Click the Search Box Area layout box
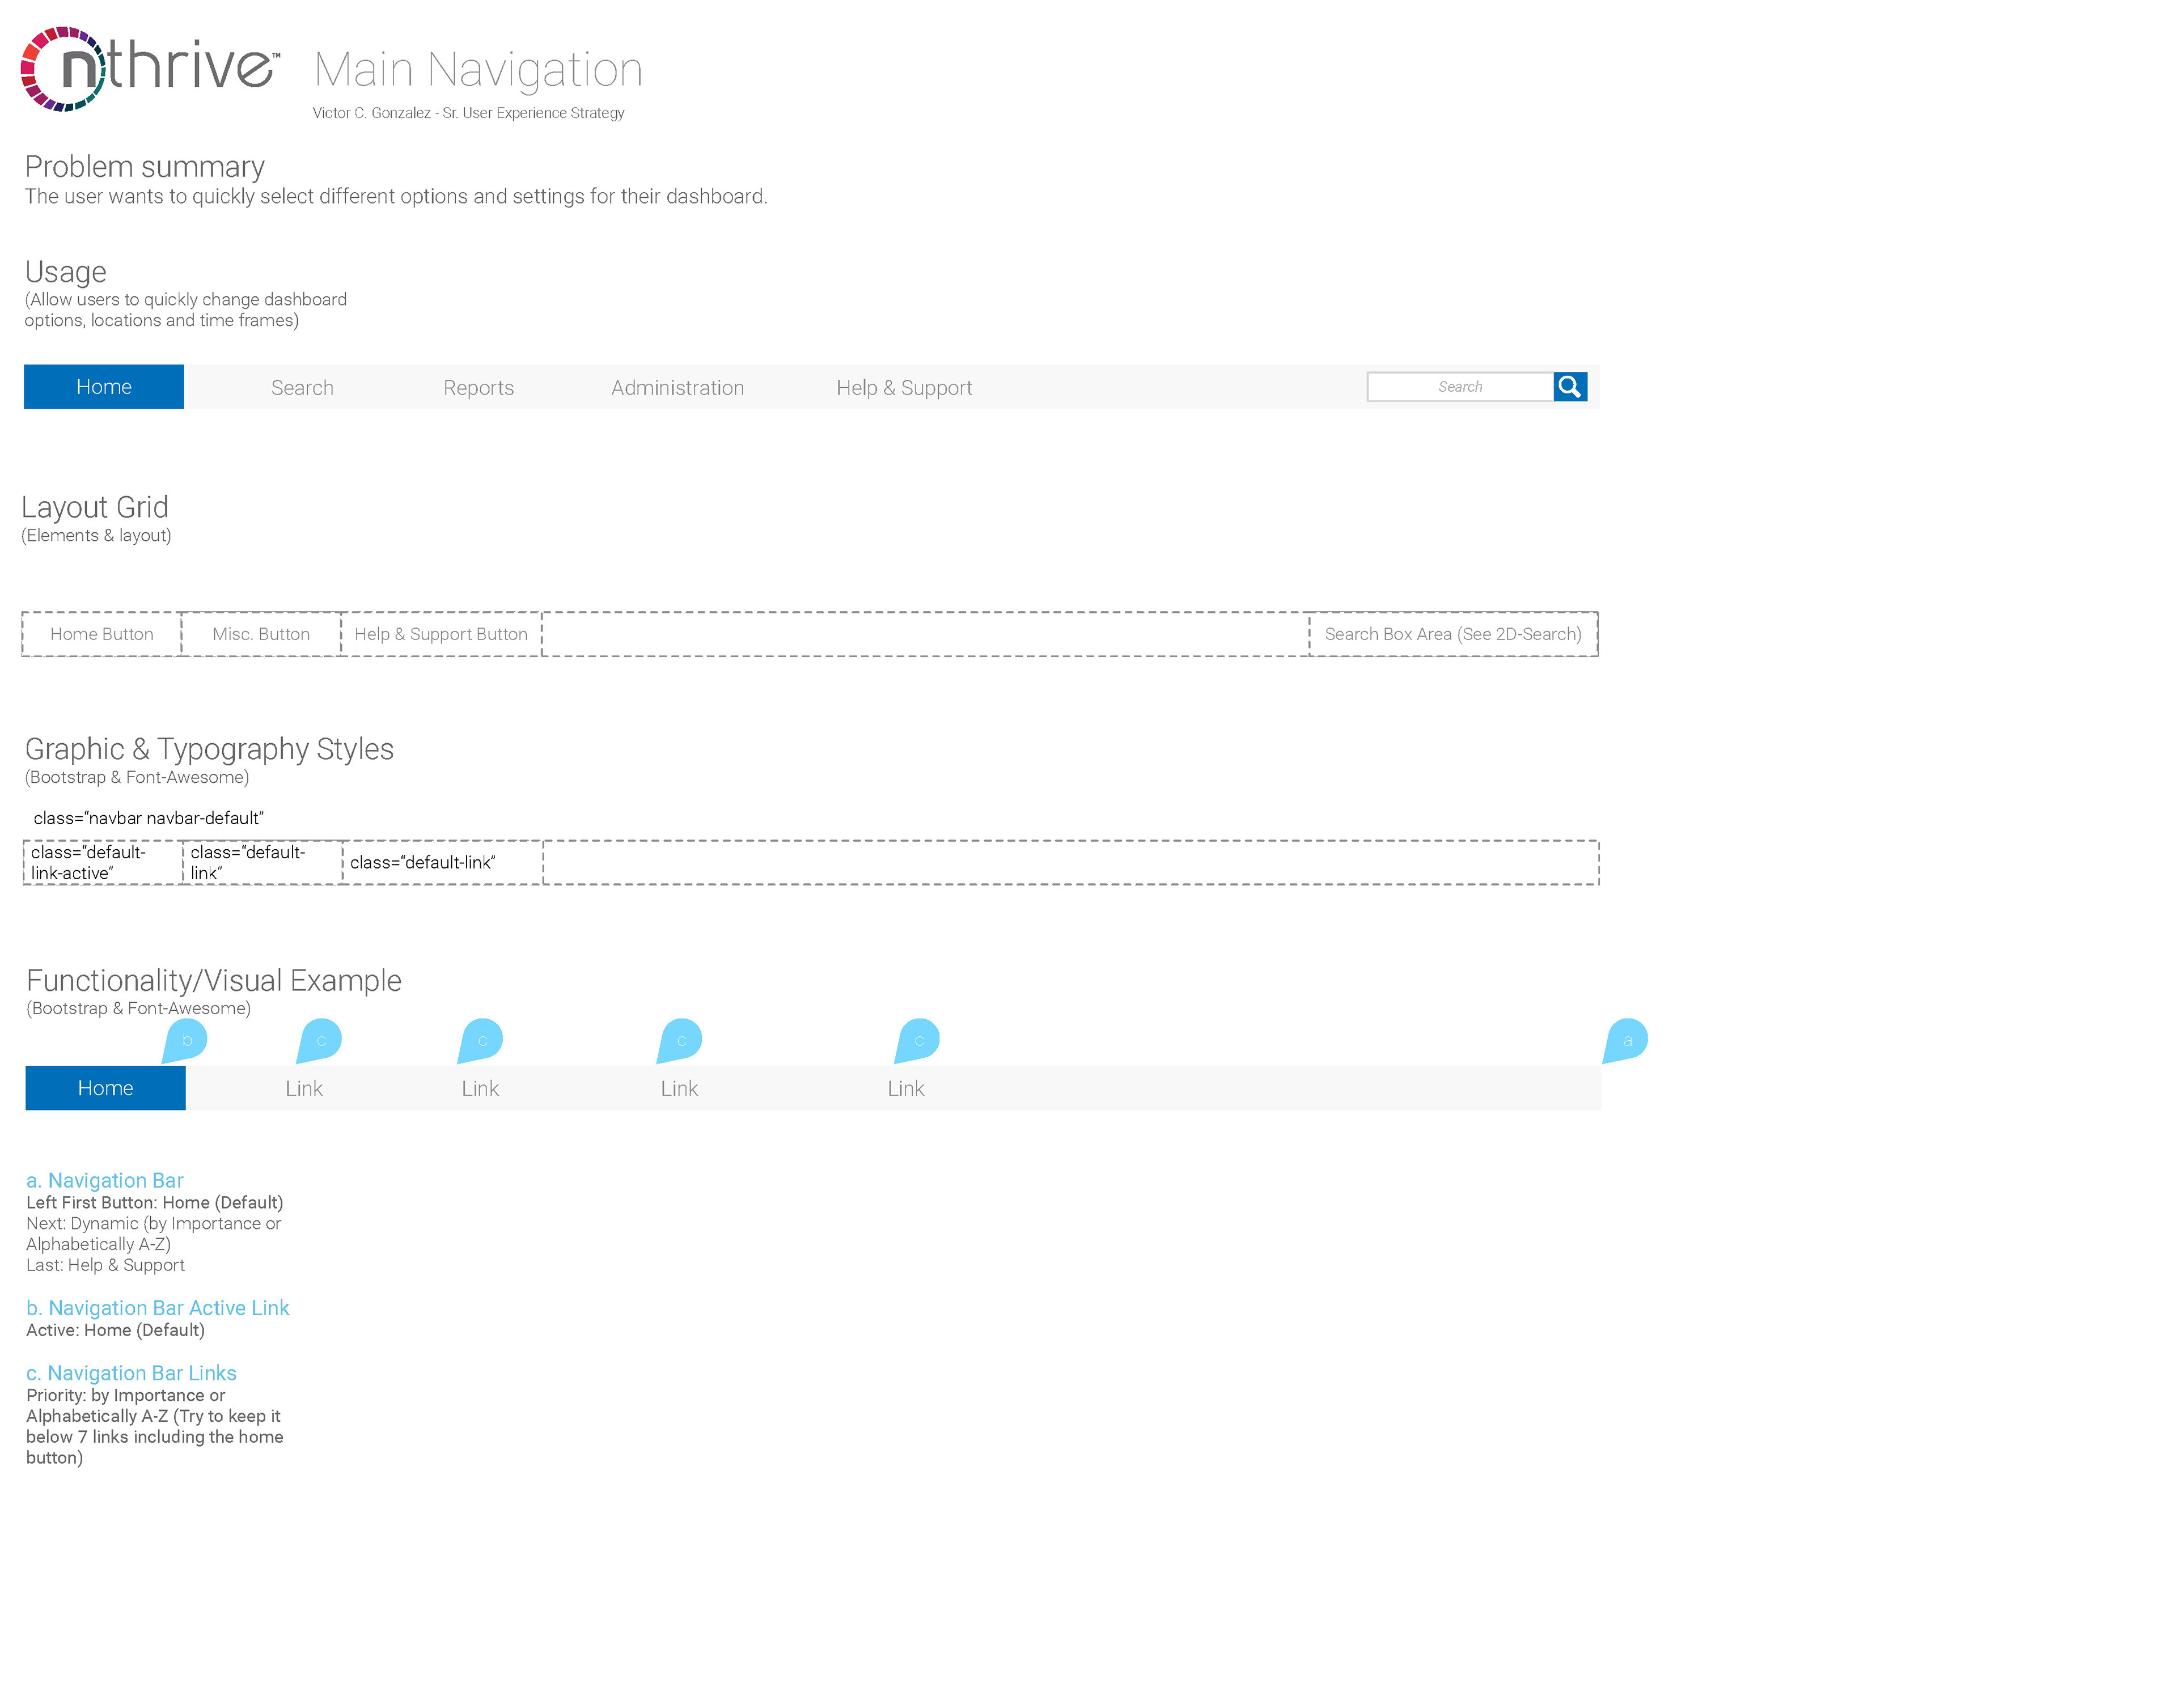Viewport: 2177px width, 1708px height. (1453, 634)
